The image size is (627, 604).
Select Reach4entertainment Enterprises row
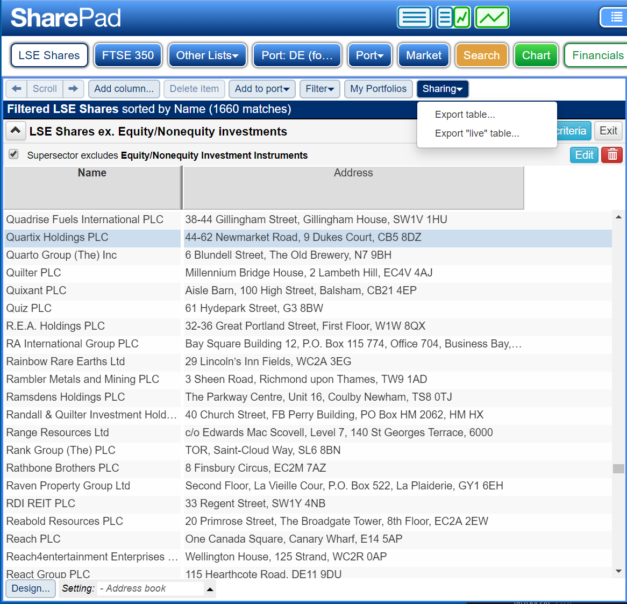coord(308,557)
